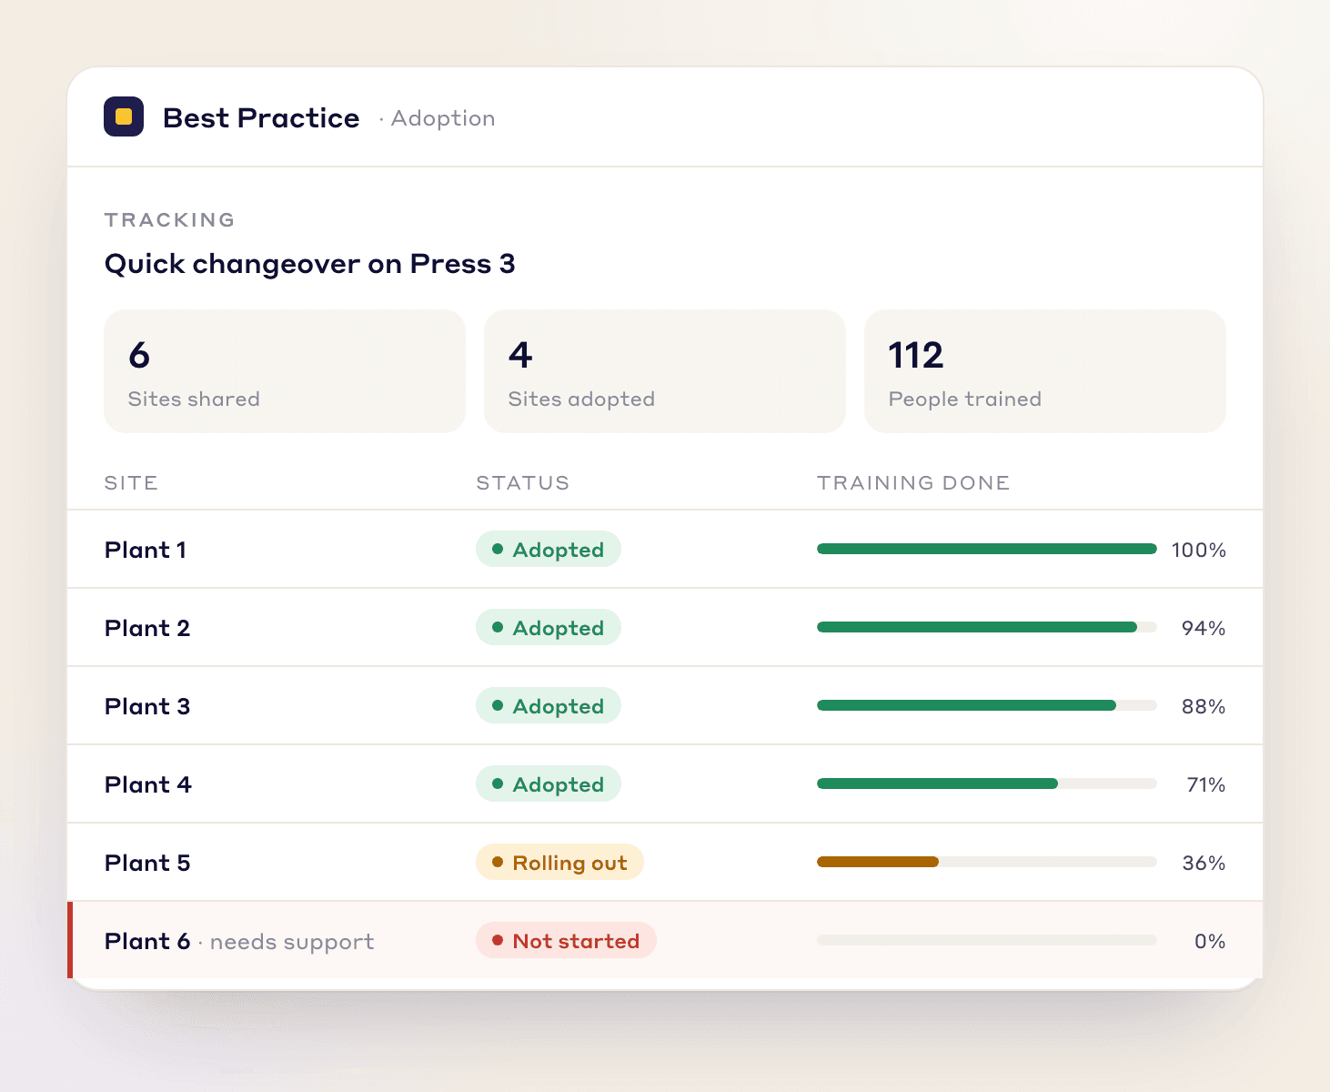
Task: Click the Best Practice app logo icon
Action: (124, 116)
